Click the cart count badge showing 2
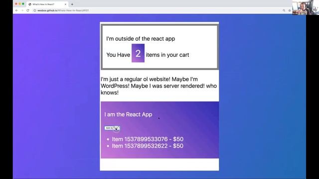This screenshot has width=319, height=179. 138,53
